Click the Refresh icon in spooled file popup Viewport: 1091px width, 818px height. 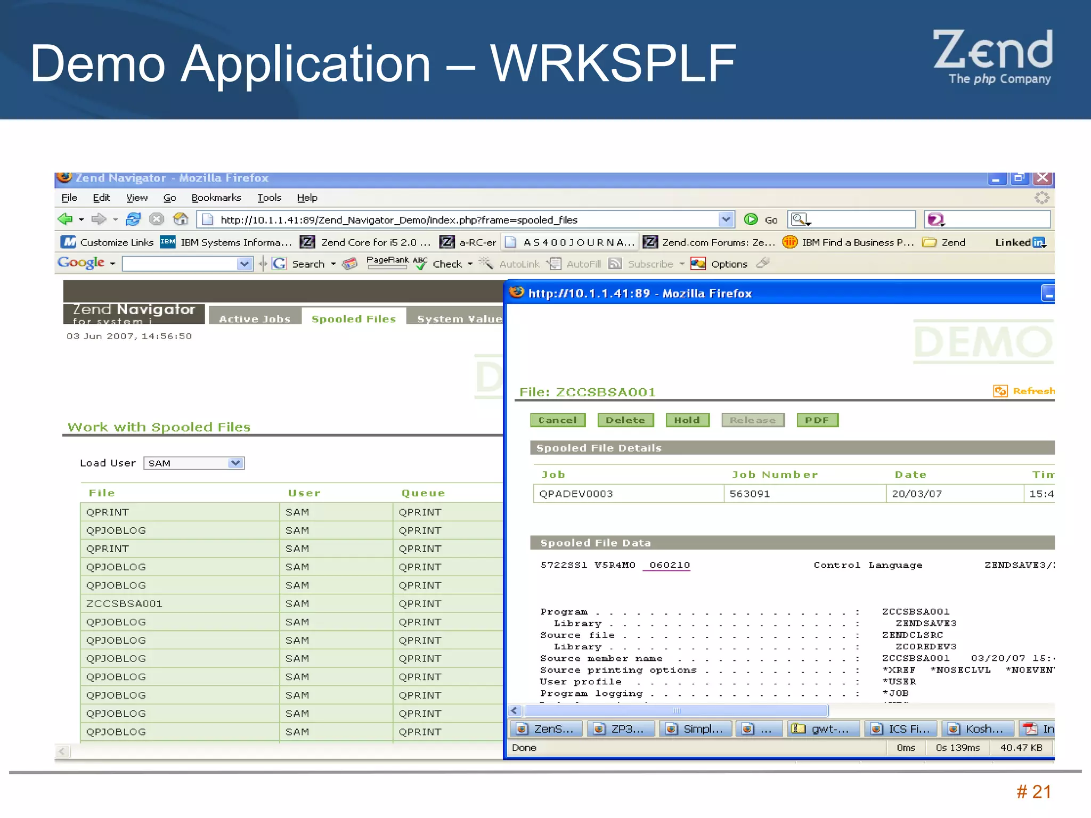click(1000, 391)
